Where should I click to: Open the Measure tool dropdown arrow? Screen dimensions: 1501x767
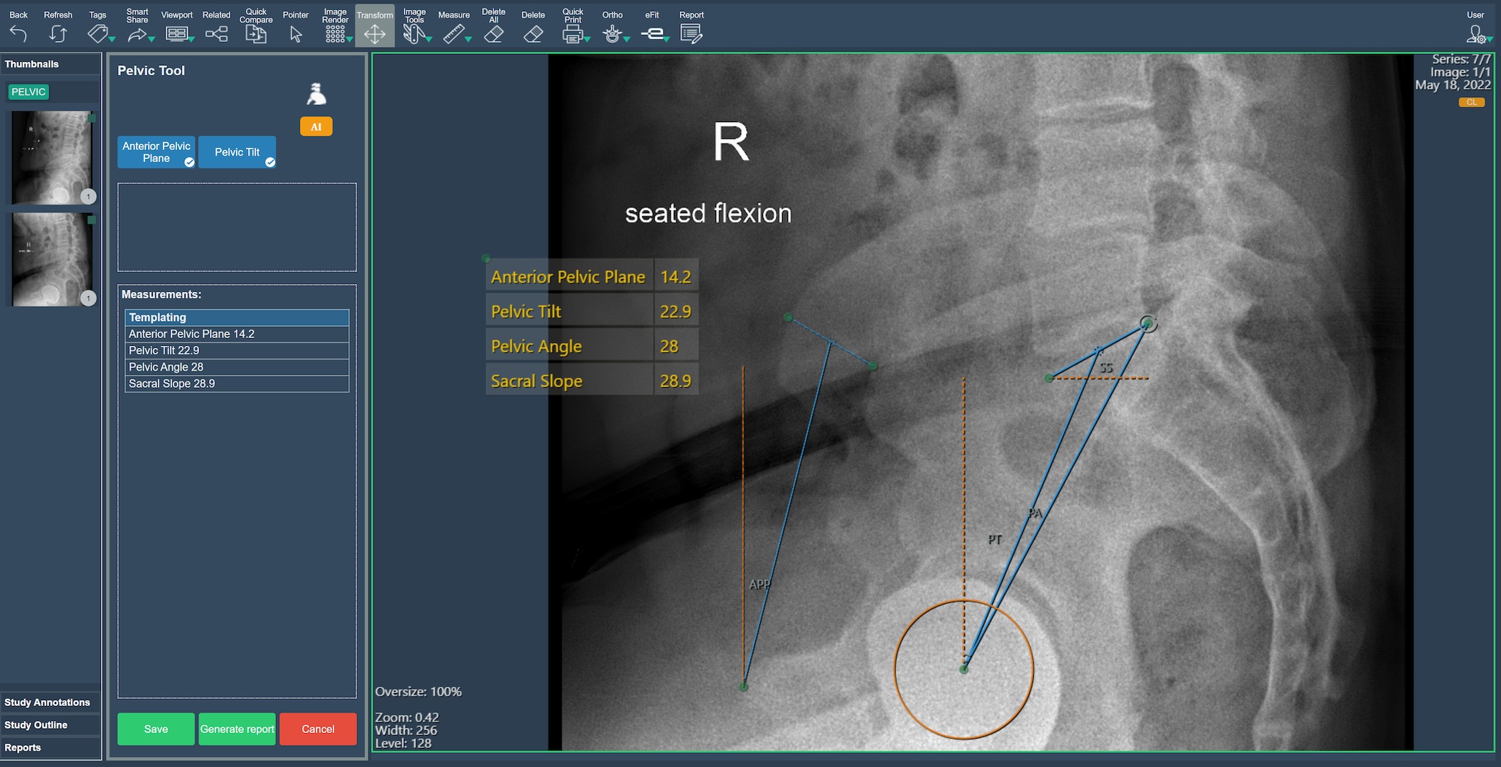468,40
